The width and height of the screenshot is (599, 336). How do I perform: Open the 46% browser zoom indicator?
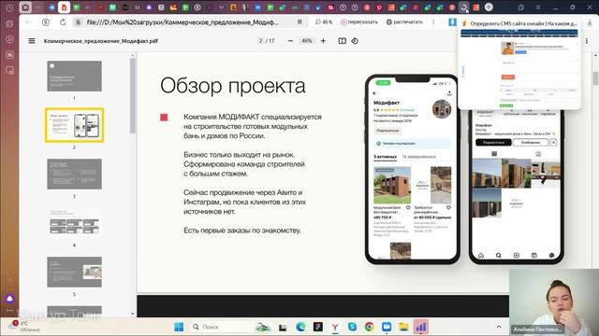coord(324,22)
